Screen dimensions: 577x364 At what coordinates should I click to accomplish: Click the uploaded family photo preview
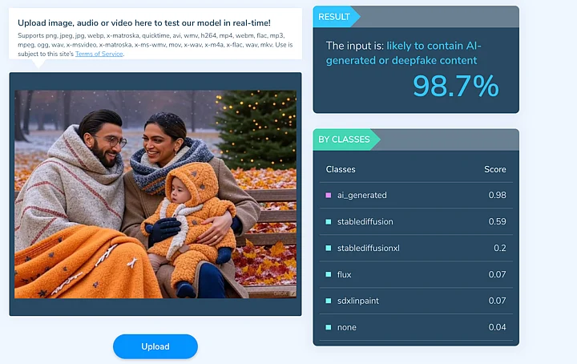[x=155, y=194]
